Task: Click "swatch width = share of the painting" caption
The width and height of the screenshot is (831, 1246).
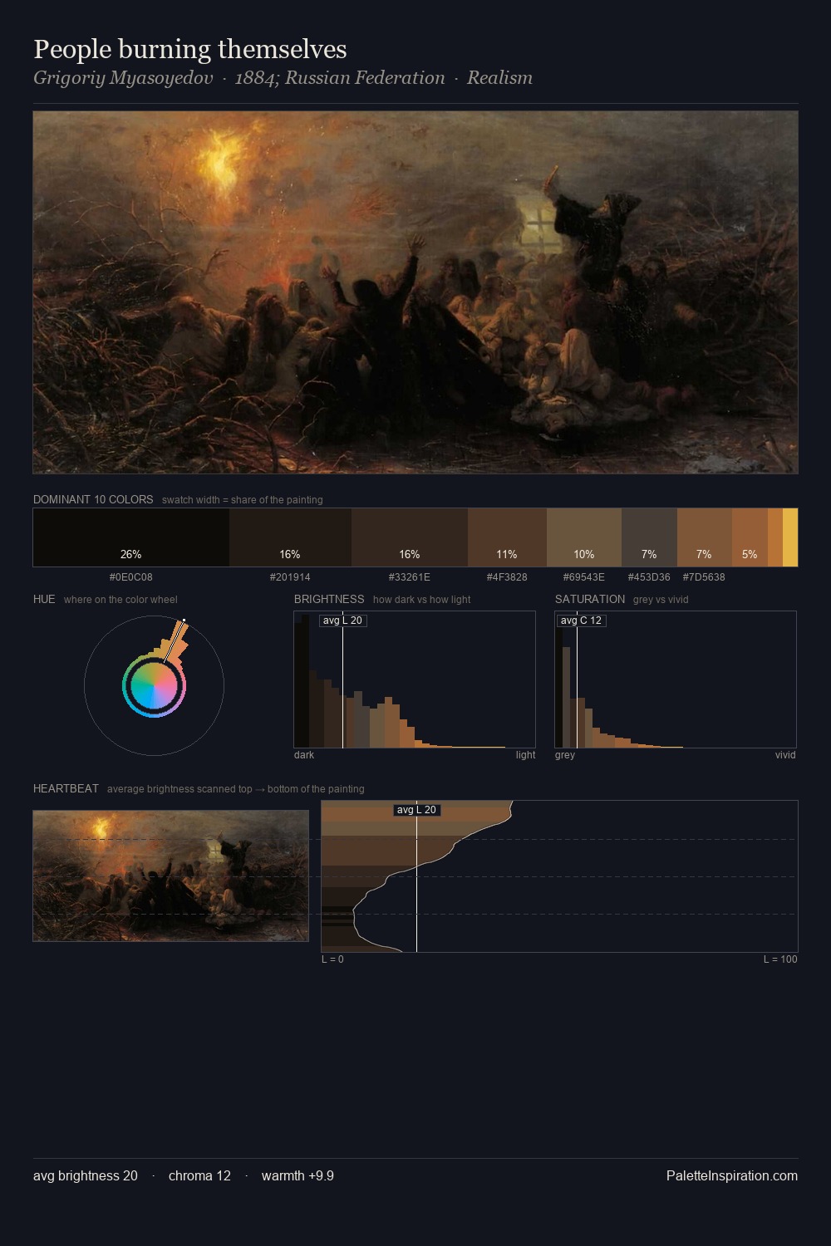Action: click(x=243, y=500)
